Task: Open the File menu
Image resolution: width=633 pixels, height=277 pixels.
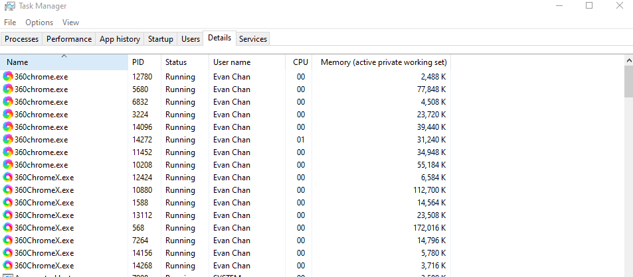Action: [x=10, y=23]
